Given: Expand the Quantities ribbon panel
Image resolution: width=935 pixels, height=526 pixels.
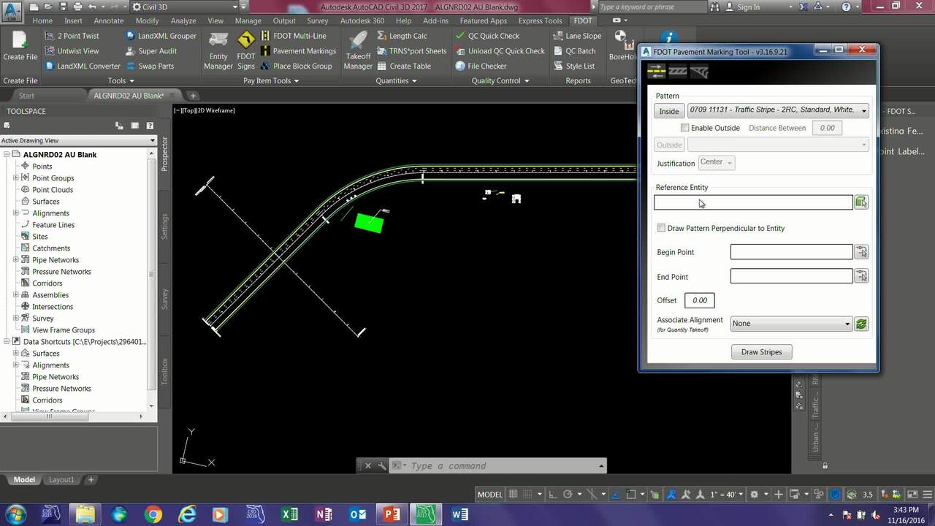Looking at the screenshot, I should point(397,81).
